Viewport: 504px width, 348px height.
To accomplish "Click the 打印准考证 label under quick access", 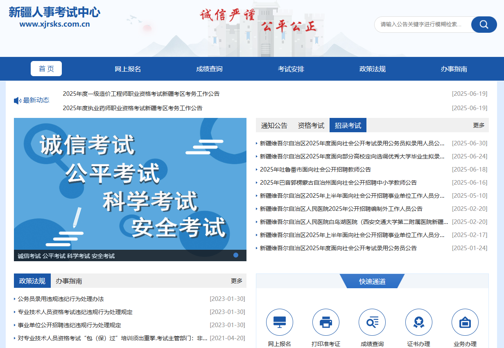I will click(326, 344).
